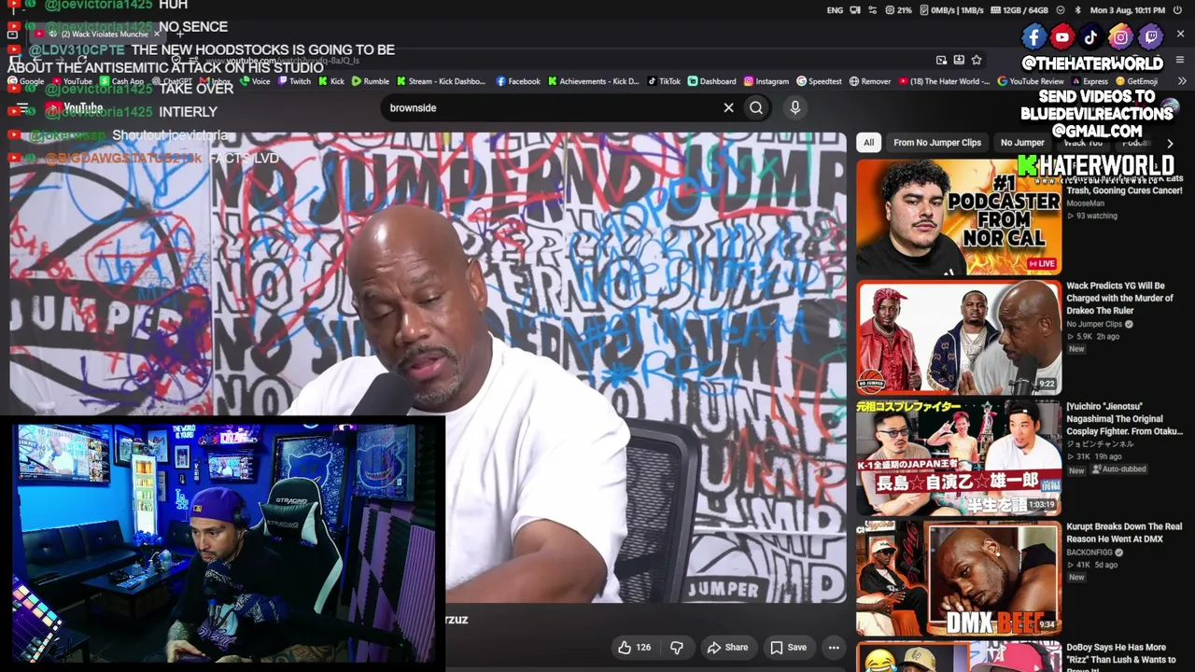Open the GetEmoji bookmark

[1136, 81]
